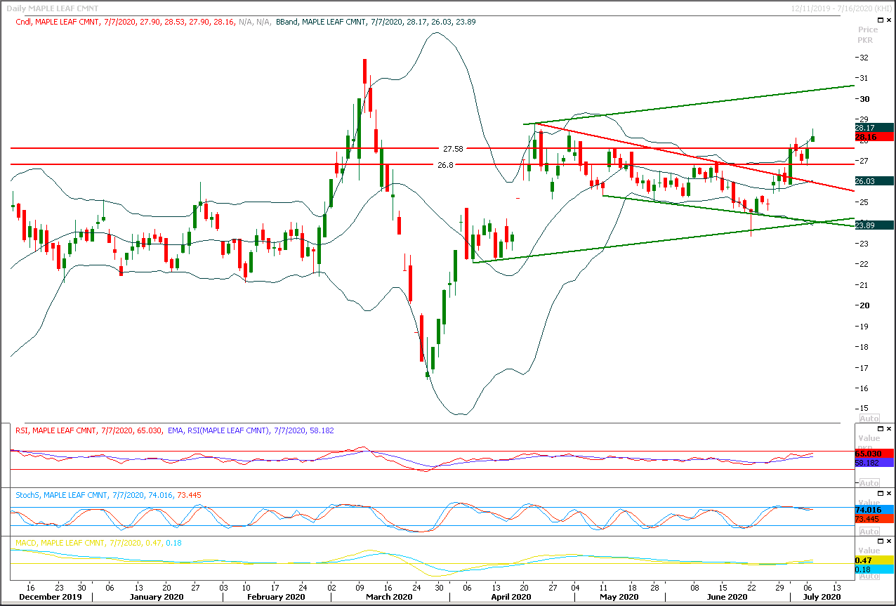Click the Price PKR axis heading
This screenshot has width=896, height=606.
coord(868,35)
